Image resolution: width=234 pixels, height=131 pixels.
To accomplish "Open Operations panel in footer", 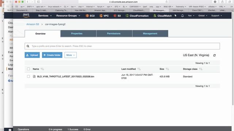I will [23, 130].
